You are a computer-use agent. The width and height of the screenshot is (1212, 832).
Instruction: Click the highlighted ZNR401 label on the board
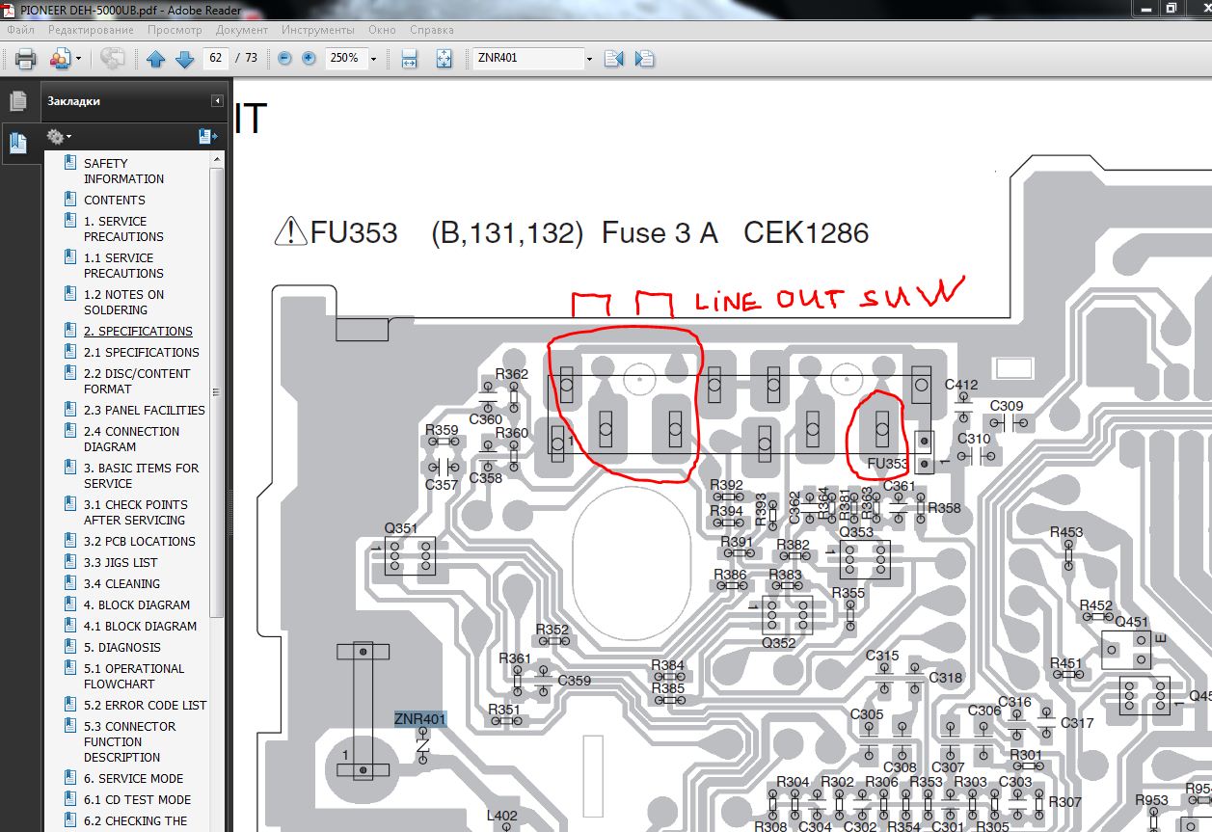[x=420, y=719]
